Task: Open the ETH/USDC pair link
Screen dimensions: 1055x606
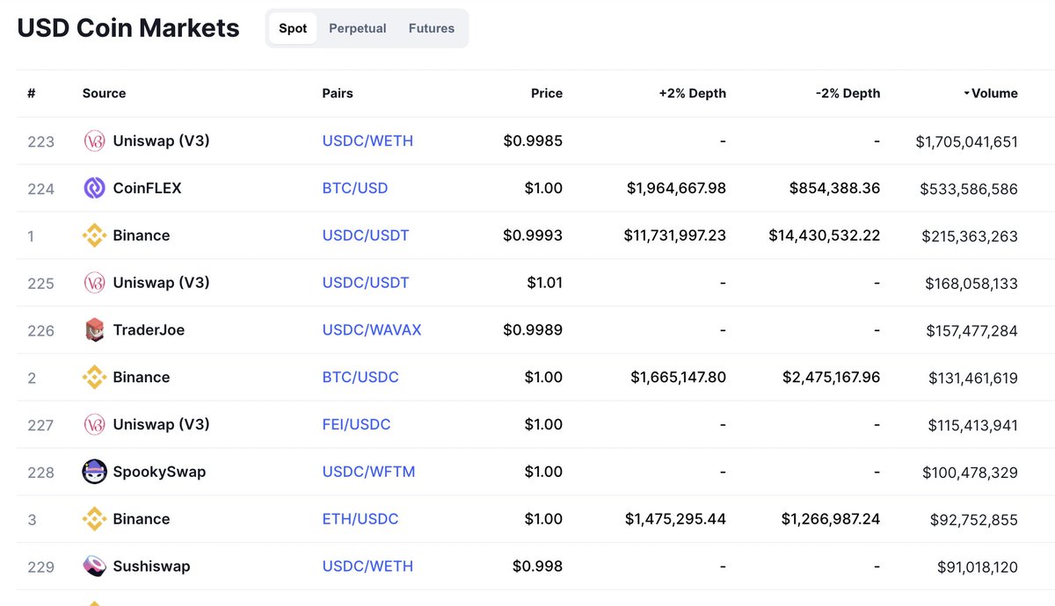Action: [x=360, y=519]
